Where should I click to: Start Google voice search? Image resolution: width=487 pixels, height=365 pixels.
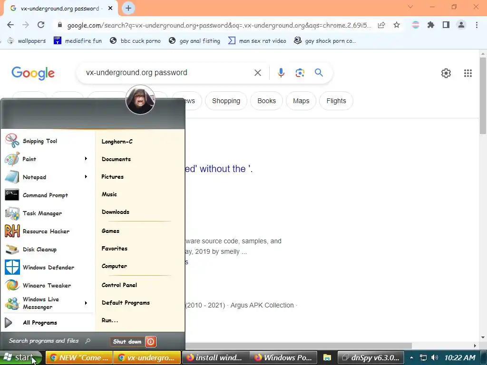(x=281, y=73)
